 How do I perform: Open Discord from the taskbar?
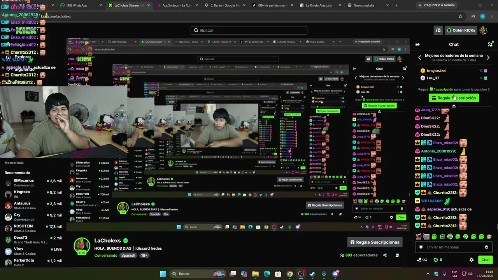[x=335, y=274]
